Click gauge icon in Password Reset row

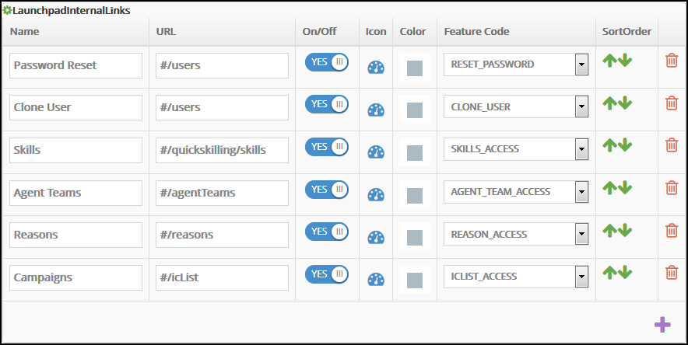tap(376, 68)
